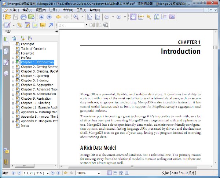Expand Chapter 4. Querying bookmark node
Image resolution: width=220 pixels, height=178 pixels.
click(x=13, y=76)
